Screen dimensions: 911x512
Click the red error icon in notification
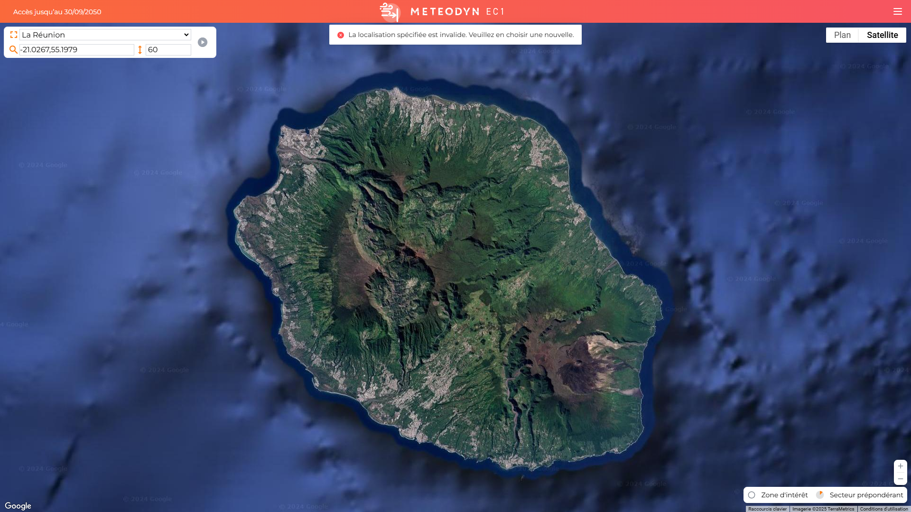click(x=341, y=35)
